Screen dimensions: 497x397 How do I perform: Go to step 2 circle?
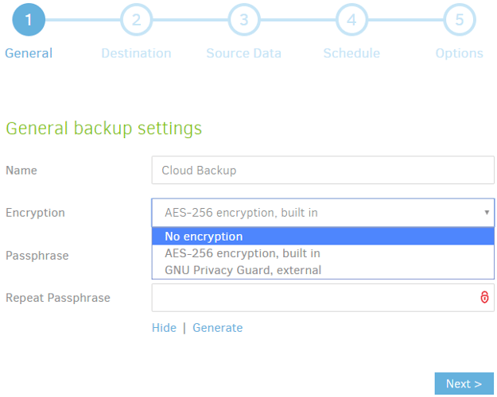click(136, 20)
